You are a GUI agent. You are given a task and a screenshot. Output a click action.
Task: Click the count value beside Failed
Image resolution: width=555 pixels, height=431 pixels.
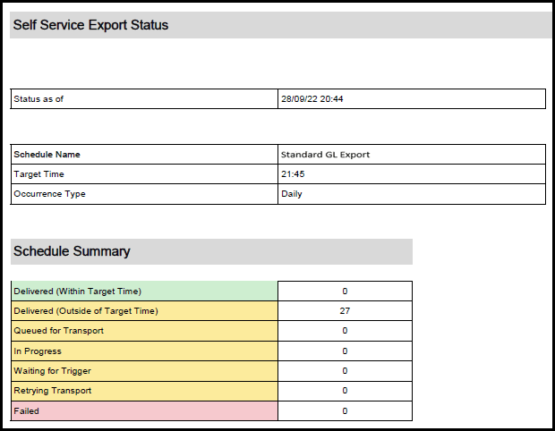click(345, 410)
